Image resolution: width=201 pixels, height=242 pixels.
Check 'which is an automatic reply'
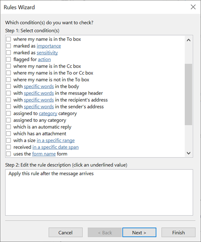(x=8, y=127)
